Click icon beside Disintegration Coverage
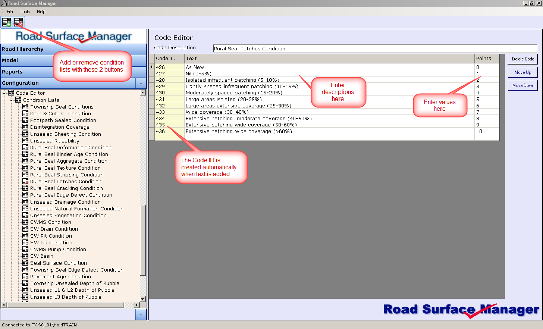The height and width of the screenshot is (329, 543). click(25, 127)
